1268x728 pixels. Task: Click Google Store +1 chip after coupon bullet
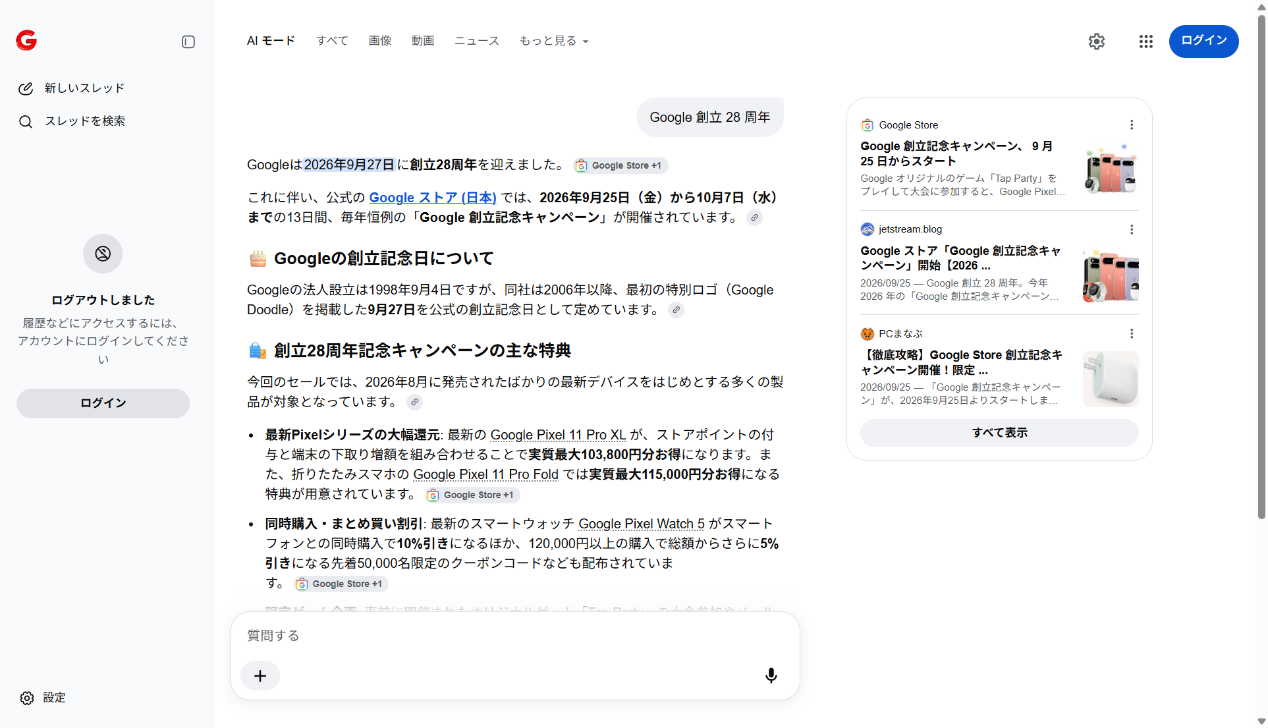[341, 584]
